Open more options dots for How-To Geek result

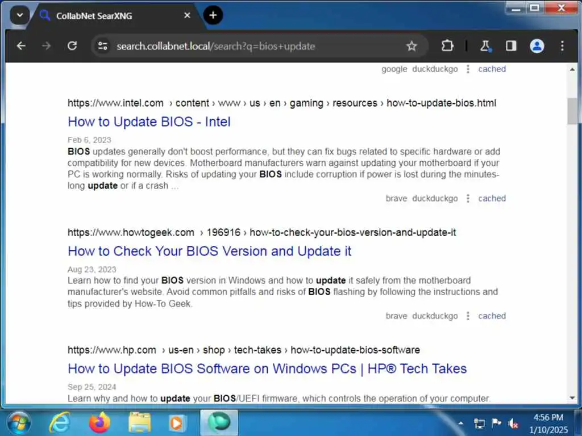coord(468,316)
